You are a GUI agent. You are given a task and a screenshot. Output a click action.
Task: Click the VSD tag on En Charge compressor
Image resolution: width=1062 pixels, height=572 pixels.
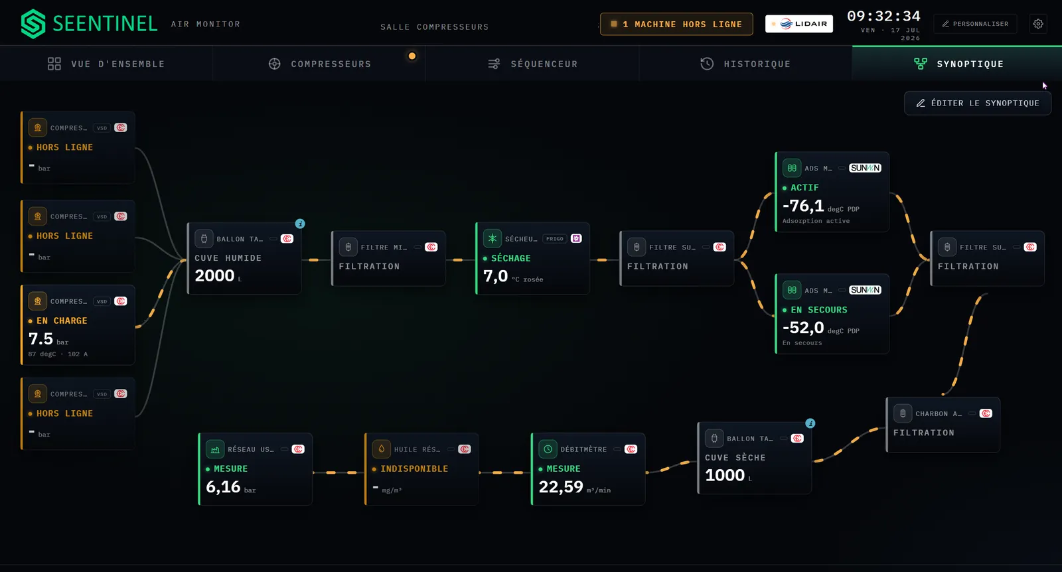[x=102, y=301]
